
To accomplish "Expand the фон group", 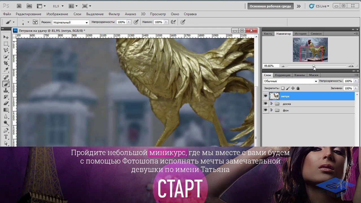I will click(272, 110).
